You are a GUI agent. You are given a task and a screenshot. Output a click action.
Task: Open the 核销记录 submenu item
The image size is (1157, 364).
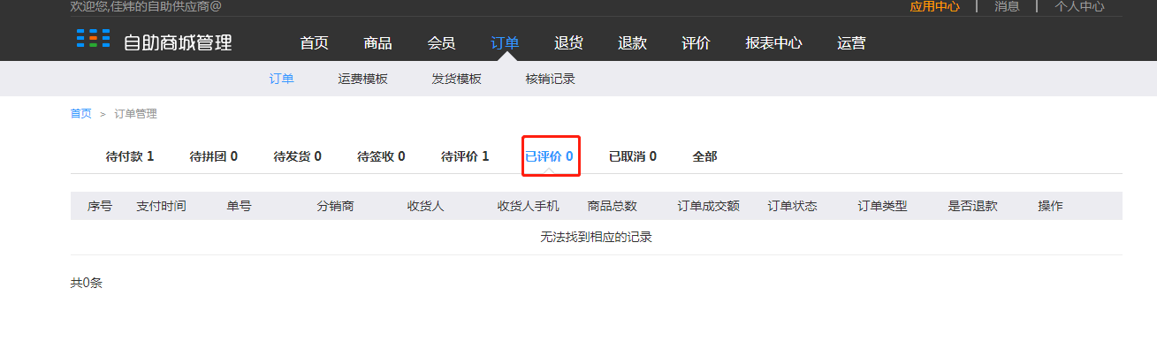pyautogui.click(x=551, y=79)
